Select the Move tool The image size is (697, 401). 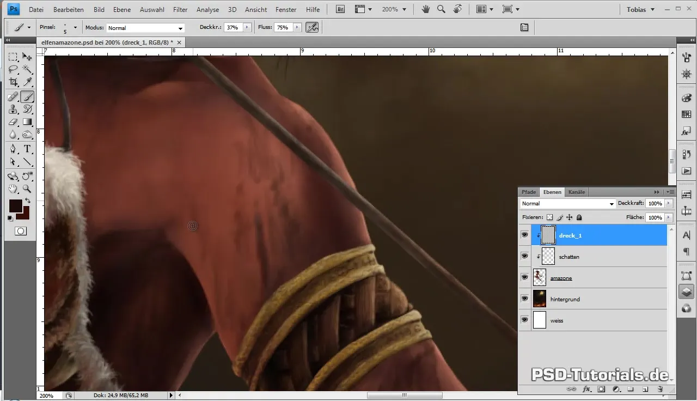[x=27, y=57]
